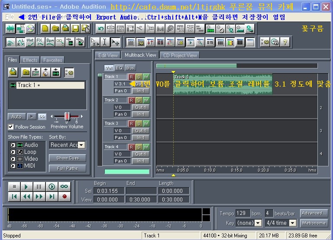Click the Metronome button

click(314, 223)
